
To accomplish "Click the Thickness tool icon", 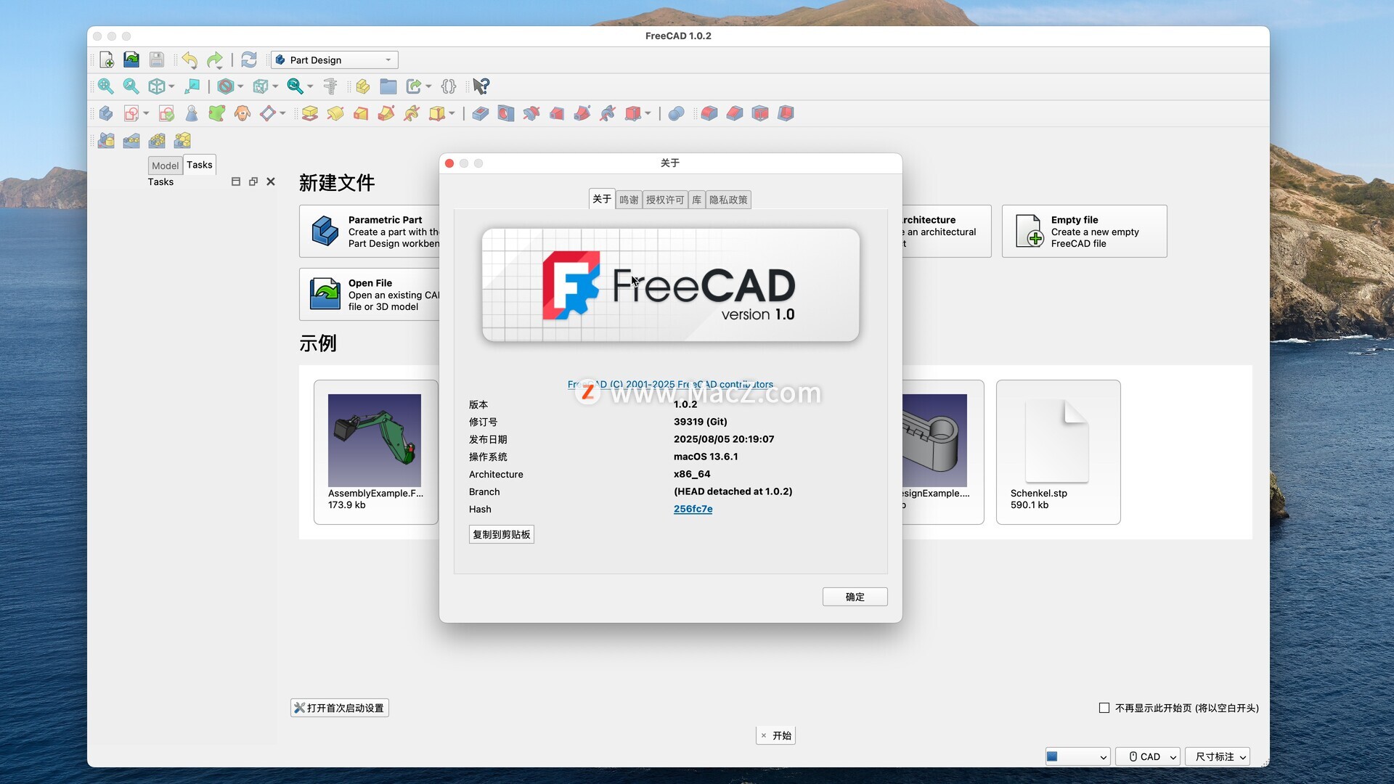I will coord(786,113).
